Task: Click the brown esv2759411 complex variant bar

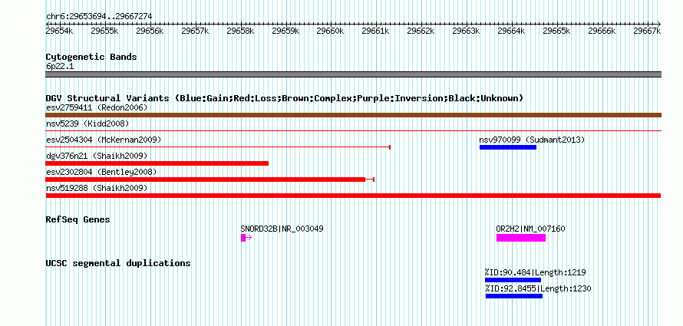Action: (353, 115)
